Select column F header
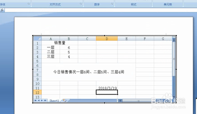 pos(145,39)
